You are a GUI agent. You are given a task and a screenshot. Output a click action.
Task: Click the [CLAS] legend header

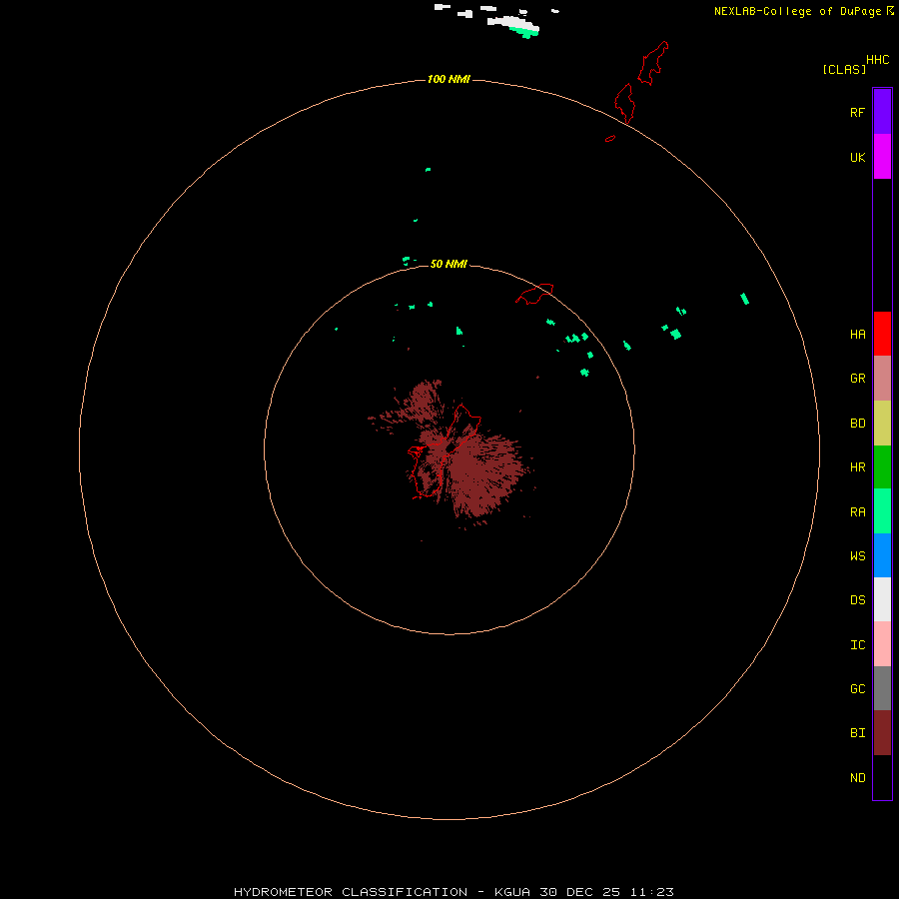point(844,69)
